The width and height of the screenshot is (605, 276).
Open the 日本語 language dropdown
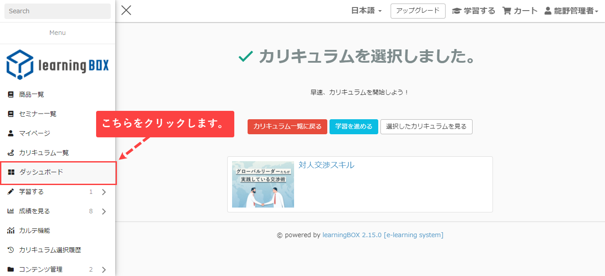pyautogui.click(x=366, y=11)
